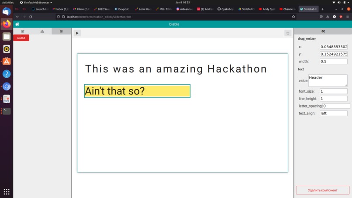This screenshot has width=352, height=198.
Task: Click the localhost address bar
Action: click(x=175, y=17)
